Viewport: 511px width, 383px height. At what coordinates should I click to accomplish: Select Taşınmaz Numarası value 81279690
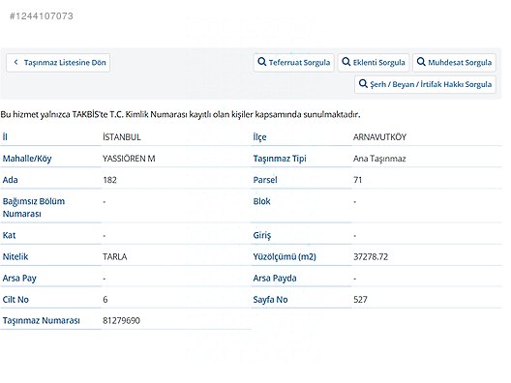tap(121, 321)
